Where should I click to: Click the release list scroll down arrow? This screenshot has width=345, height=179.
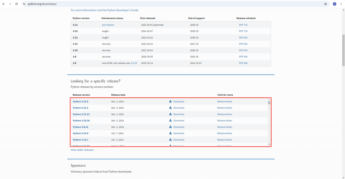[x=269, y=145]
